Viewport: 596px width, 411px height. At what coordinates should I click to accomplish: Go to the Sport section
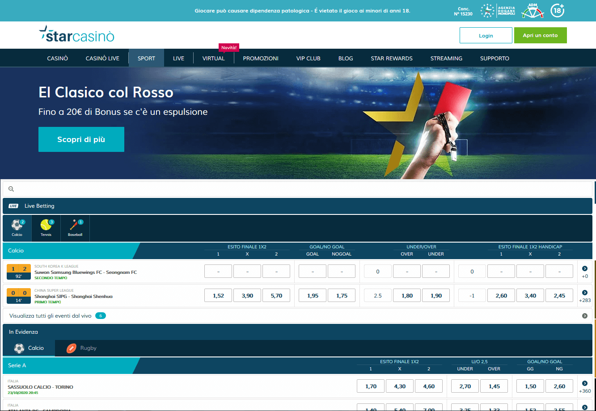146,58
